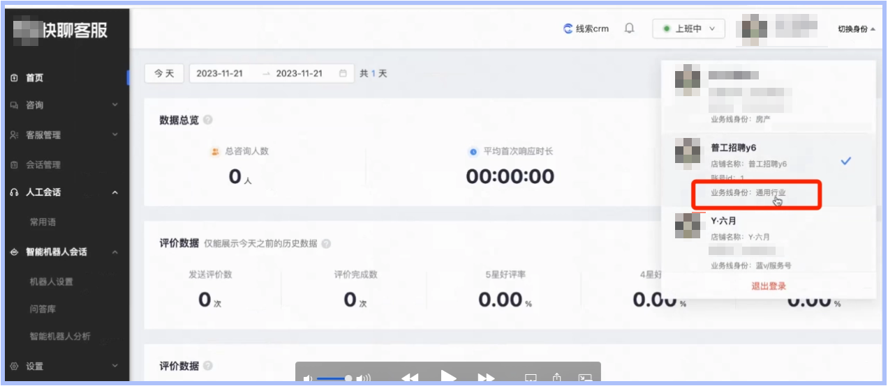This screenshot has height=386, width=888.
Task: Click the mute speaker icon in video player
Action: pos(309,378)
